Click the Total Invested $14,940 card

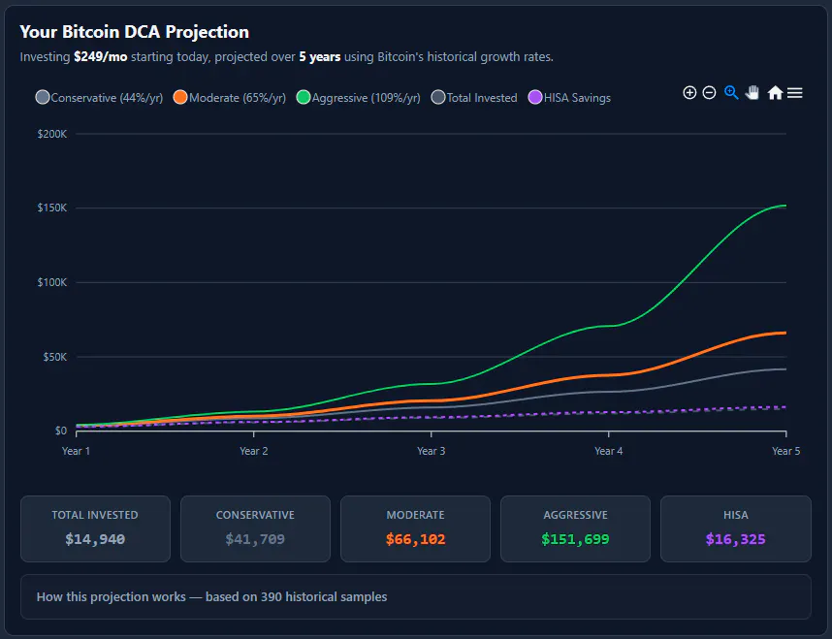[95, 528]
